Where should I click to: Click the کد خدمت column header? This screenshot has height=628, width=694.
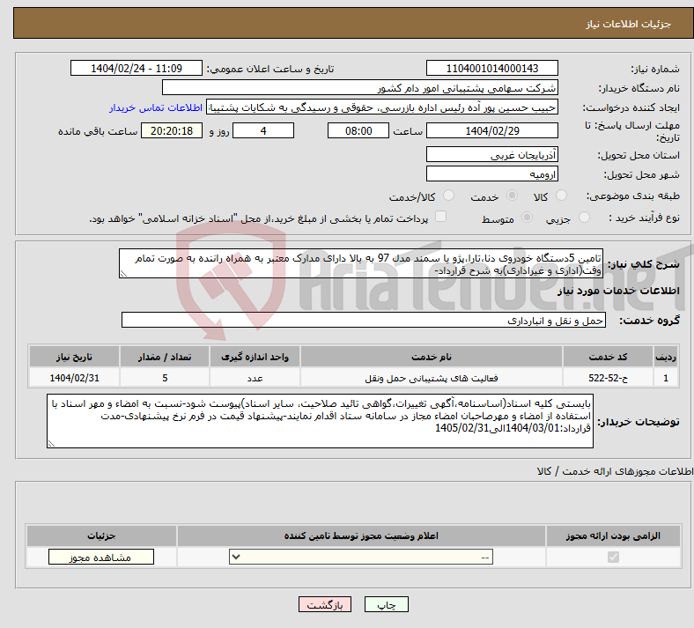click(x=609, y=357)
